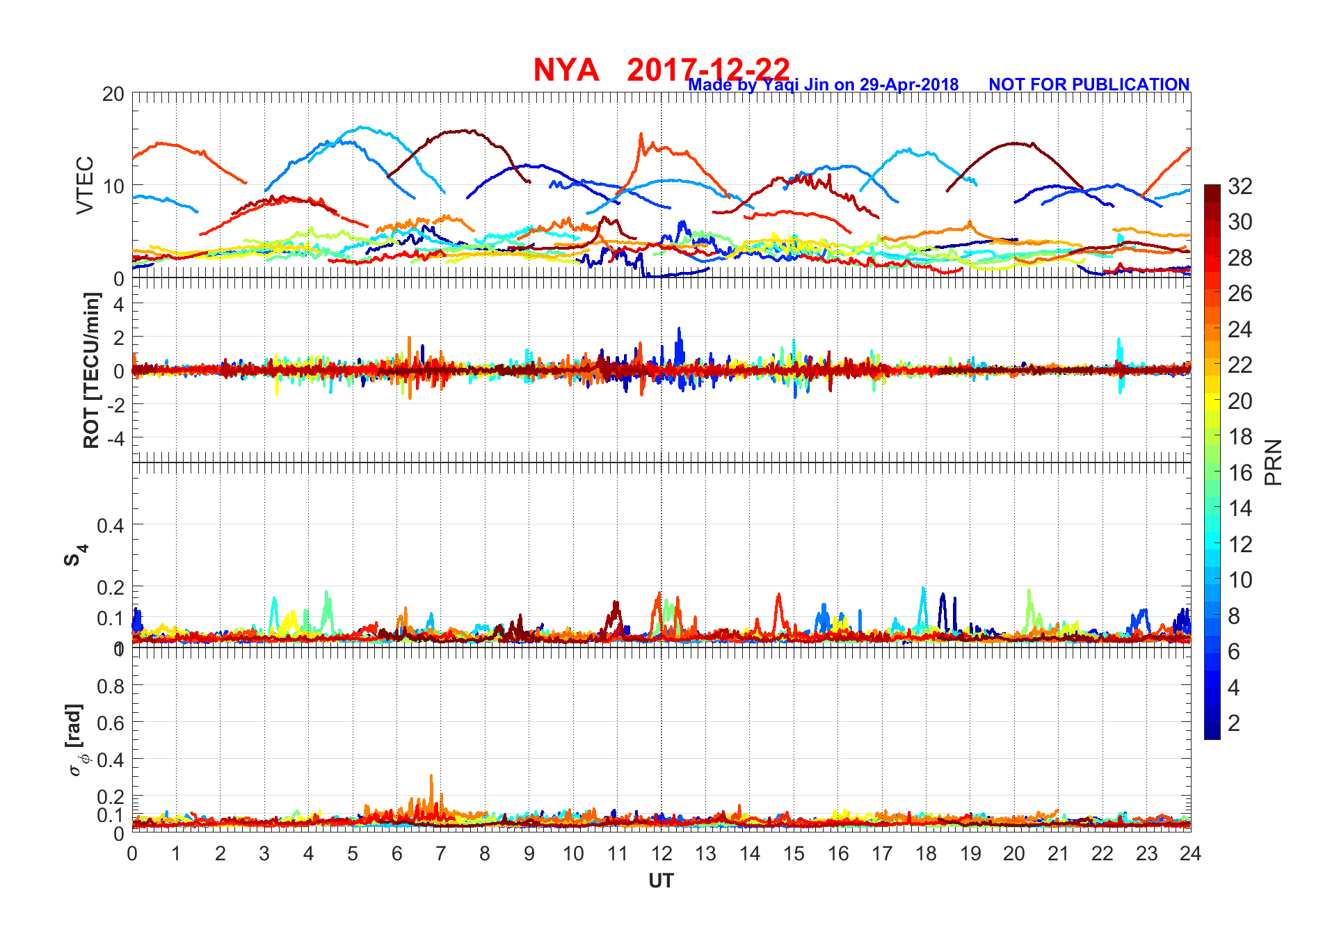Click the "10" tick on the VTEC axis
Viewport: 1323px width, 925px height.
click(x=113, y=186)
